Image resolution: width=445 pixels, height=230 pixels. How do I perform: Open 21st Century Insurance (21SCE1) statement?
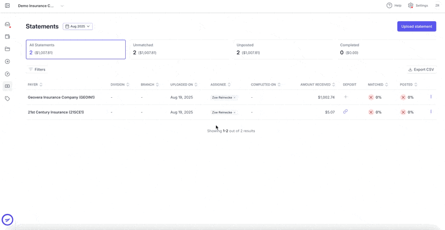(56, 112)
